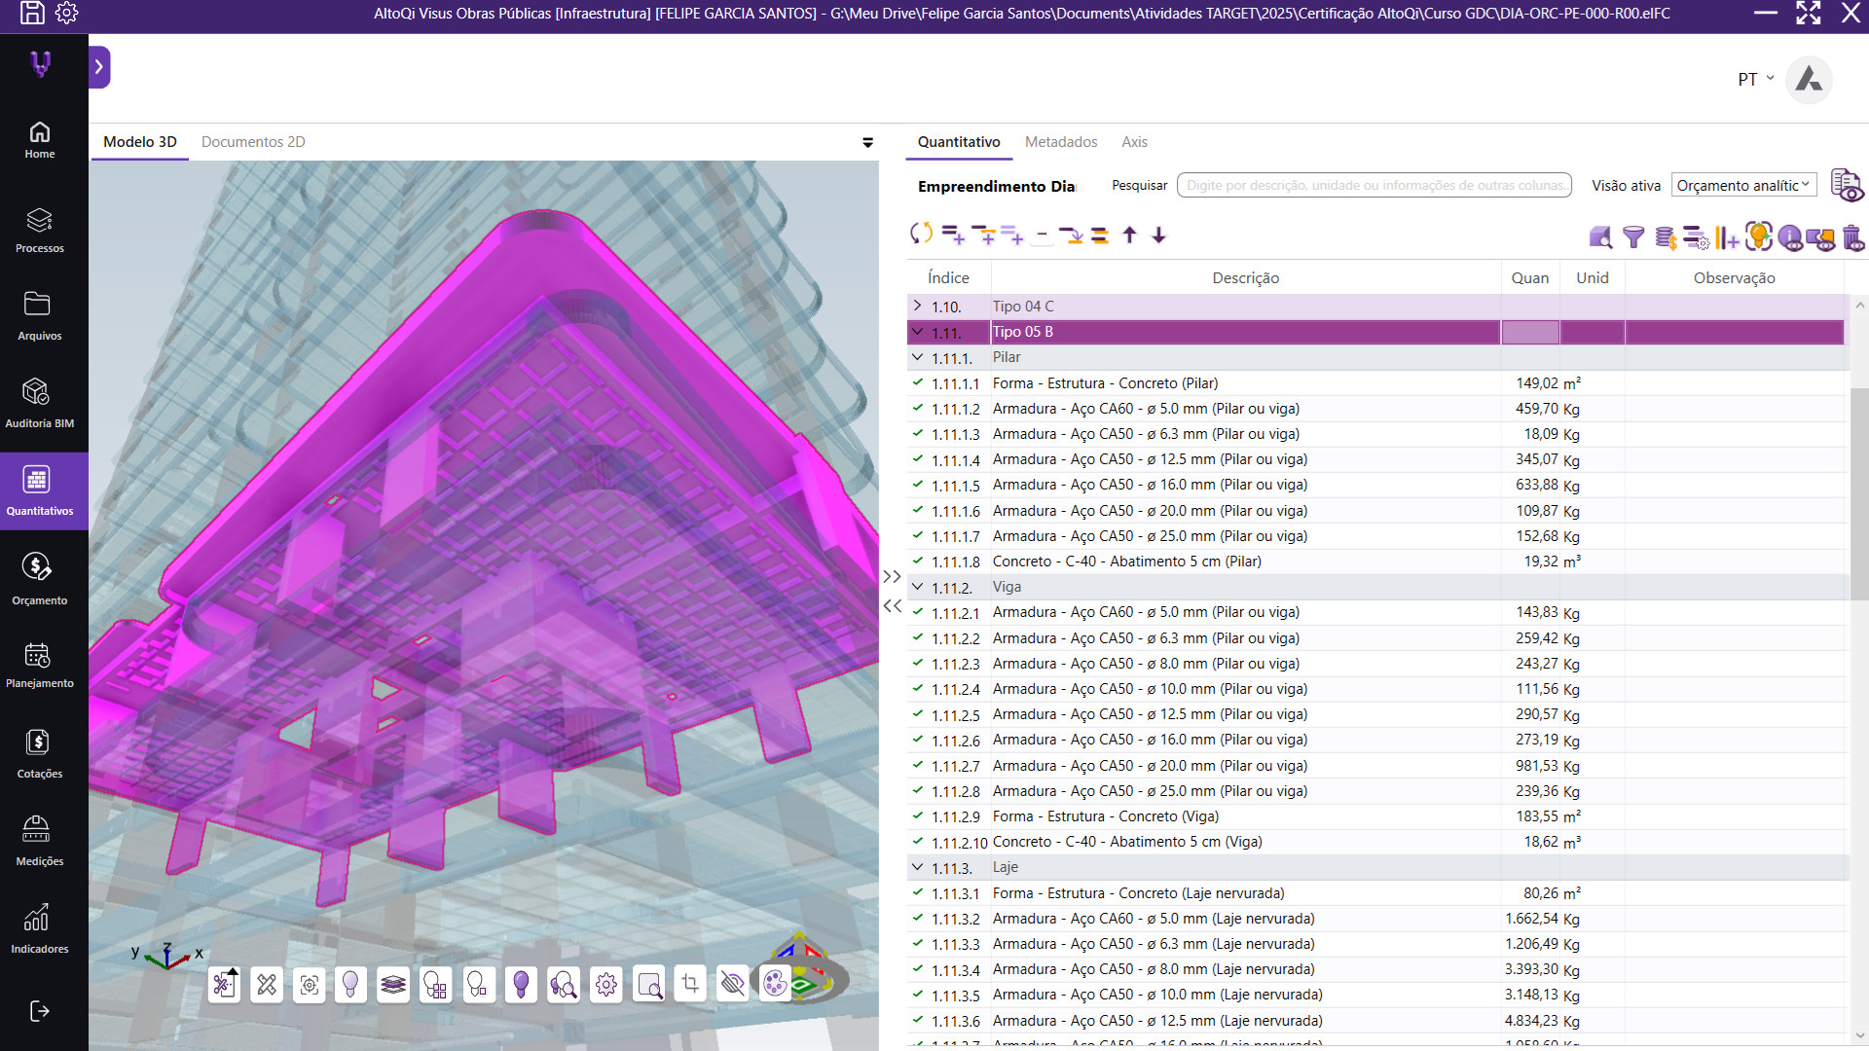This screenshot has height=1051, width=1869.
Task: Open the PT language dropdown
Action: pos(1756,79)
